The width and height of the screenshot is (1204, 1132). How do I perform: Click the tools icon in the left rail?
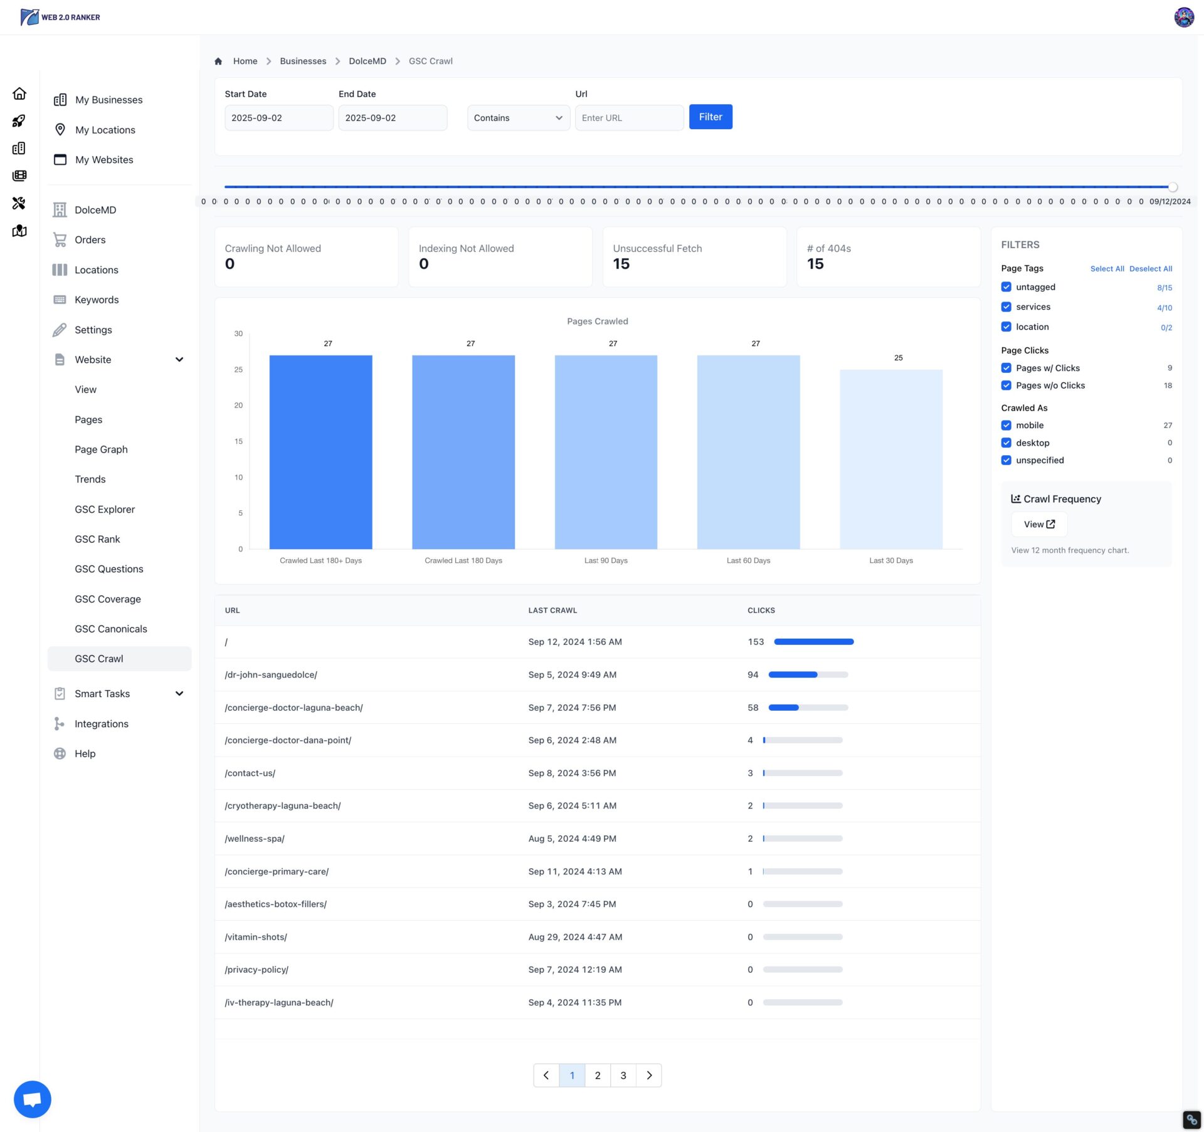[x=19, y=203]
